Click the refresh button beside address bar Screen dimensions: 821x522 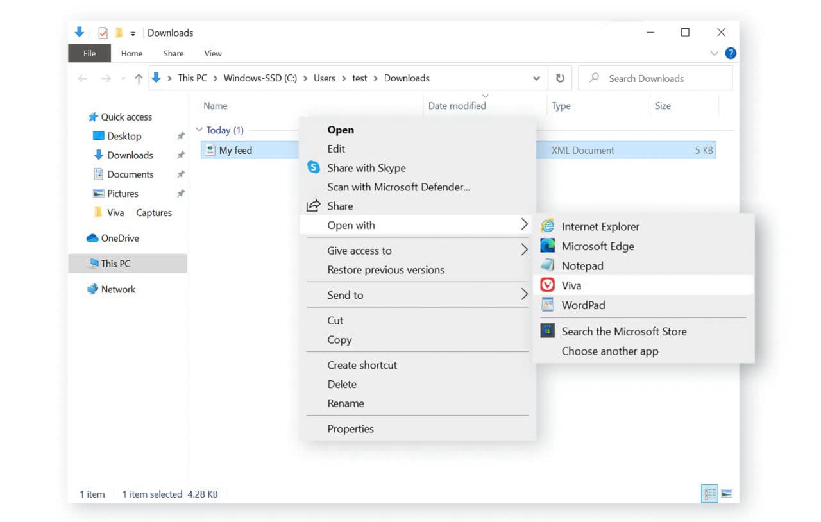coord(560,78)
